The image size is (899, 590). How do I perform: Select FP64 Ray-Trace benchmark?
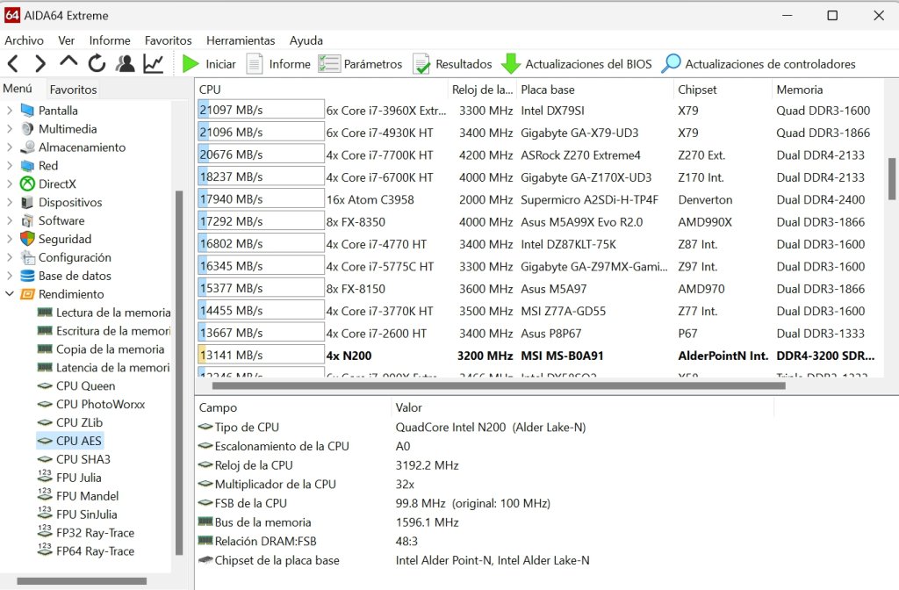click(86, 551)
